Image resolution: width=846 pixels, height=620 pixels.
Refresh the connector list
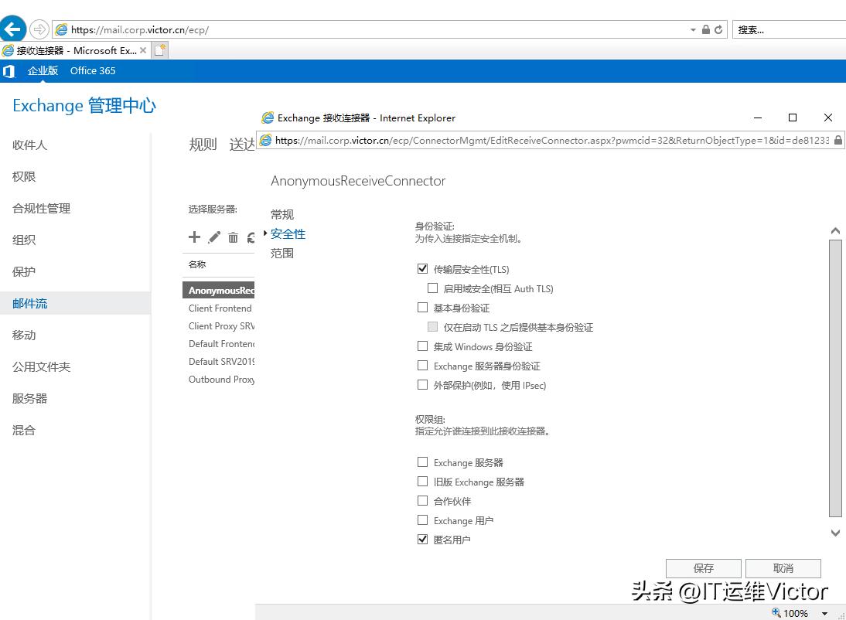pyautogui.click(x=251, y=237)
